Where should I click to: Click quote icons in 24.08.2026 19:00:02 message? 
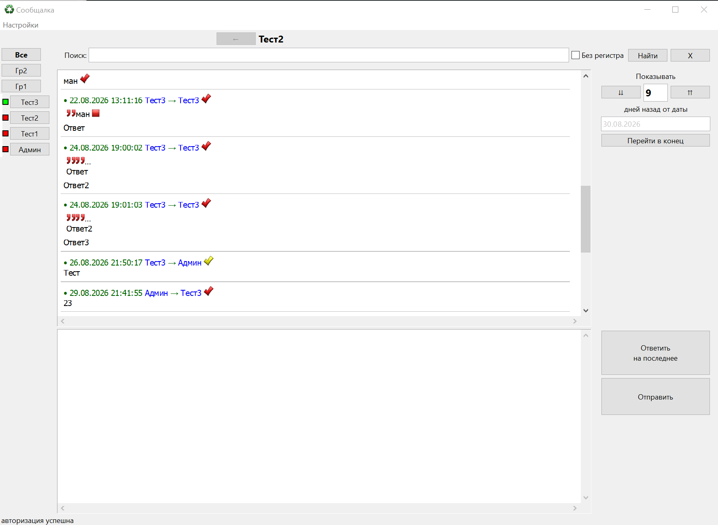76,160
